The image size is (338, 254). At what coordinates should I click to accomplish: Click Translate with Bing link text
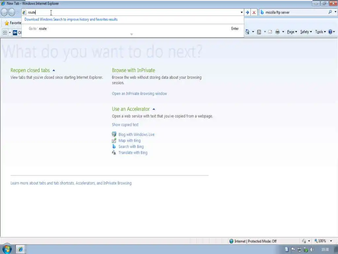(x=133, y=153)
